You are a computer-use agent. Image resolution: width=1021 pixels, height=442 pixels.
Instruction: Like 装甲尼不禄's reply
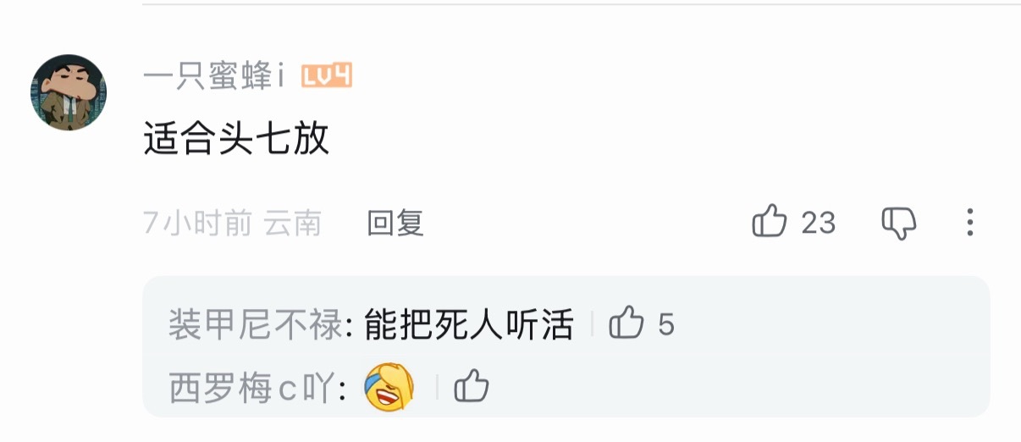[626, 323]
